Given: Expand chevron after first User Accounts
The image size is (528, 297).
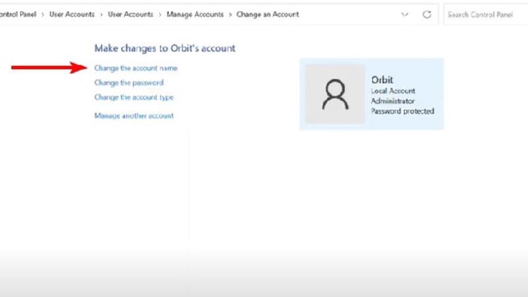Looking at the screenshot, I should tap(101, 15).
